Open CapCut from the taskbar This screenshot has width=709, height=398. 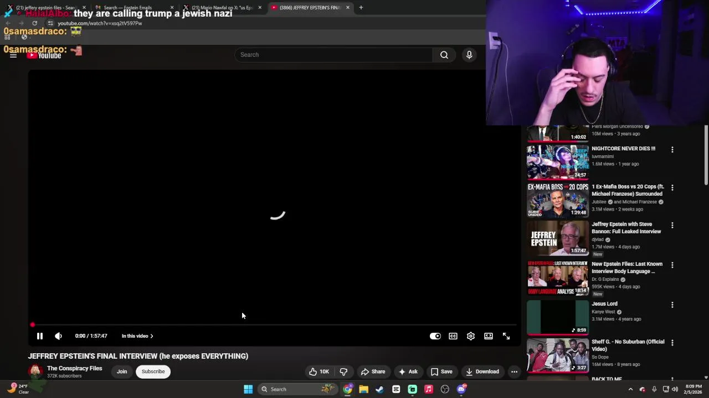[x=396, y=389]
